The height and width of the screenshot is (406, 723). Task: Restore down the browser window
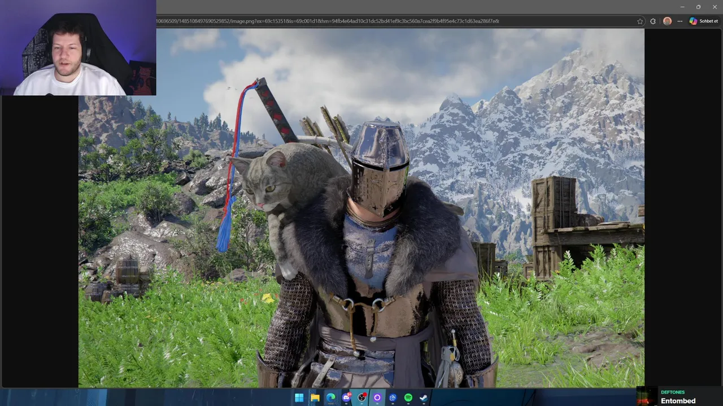(x=698, y=7)
